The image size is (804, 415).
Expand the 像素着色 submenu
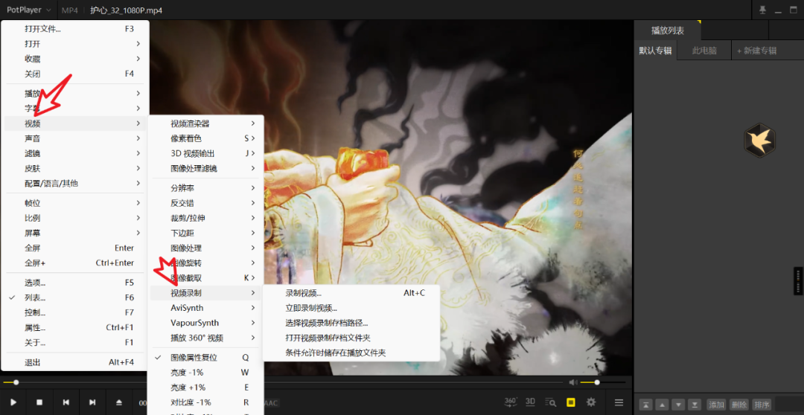coord(206,138)
